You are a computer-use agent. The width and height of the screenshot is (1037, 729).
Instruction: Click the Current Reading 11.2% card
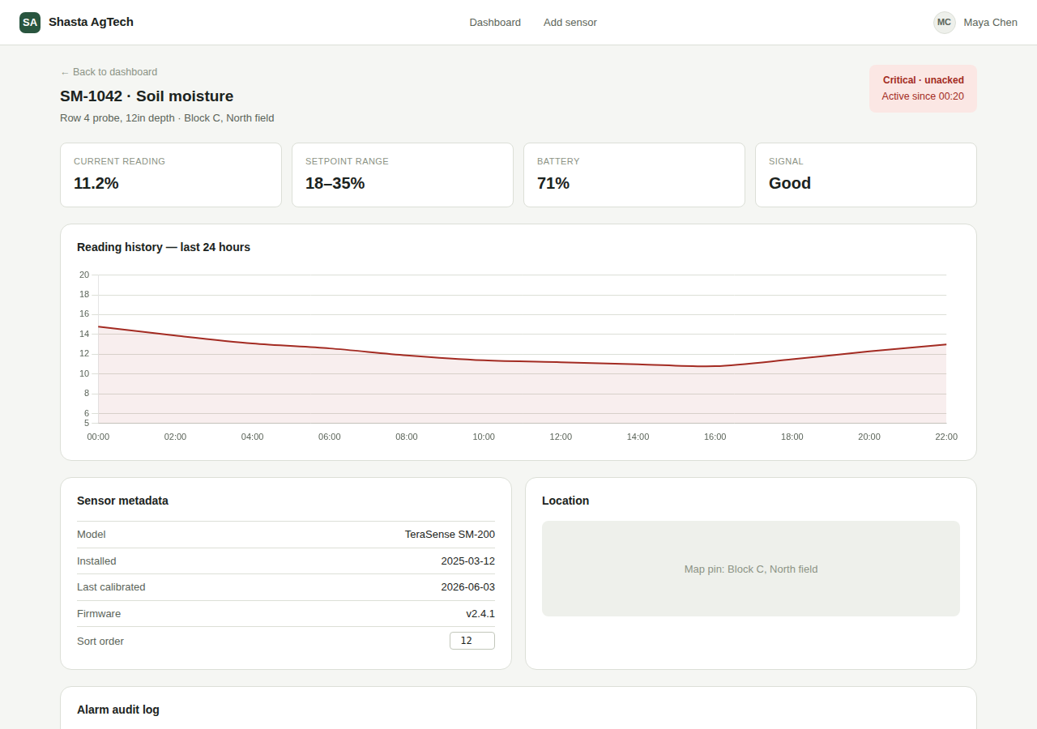click(171, 175)
